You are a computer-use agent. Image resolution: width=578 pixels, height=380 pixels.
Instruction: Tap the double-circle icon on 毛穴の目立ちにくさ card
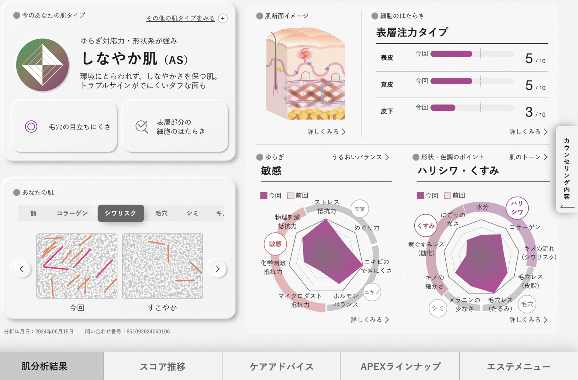point(31,127)
